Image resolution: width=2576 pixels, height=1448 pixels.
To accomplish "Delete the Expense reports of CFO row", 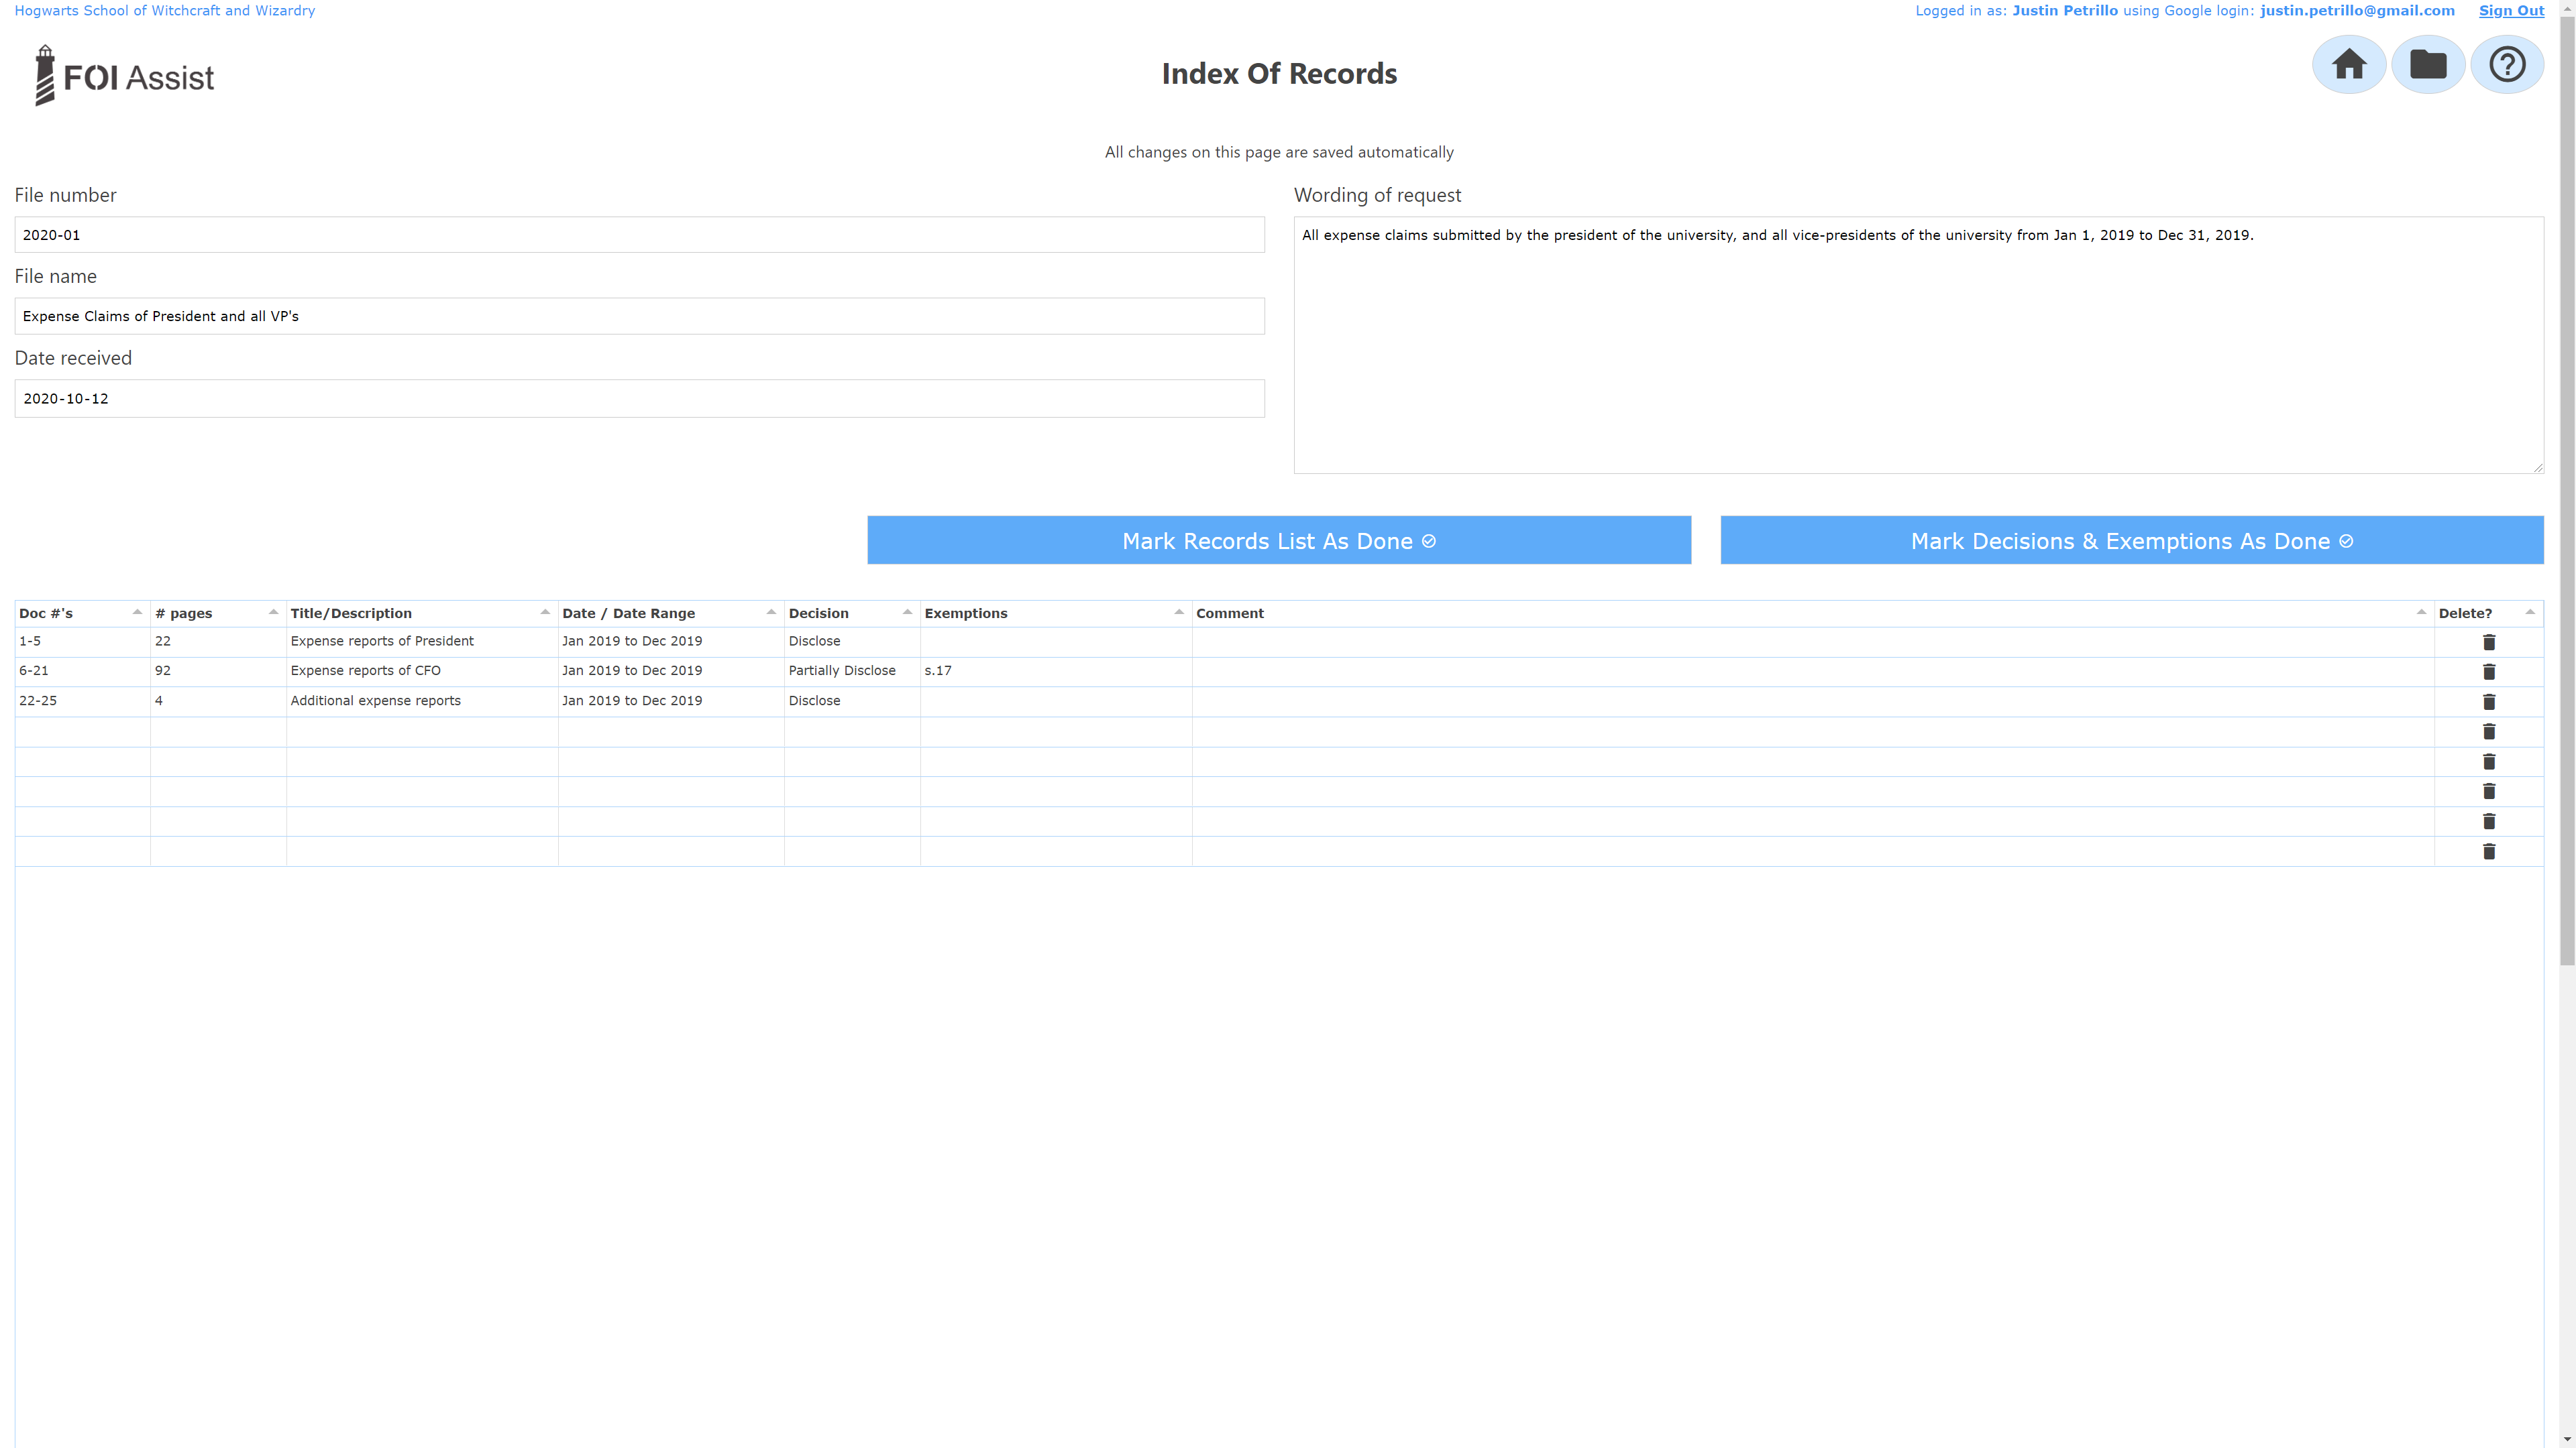I will click(x=2488, y=672).
